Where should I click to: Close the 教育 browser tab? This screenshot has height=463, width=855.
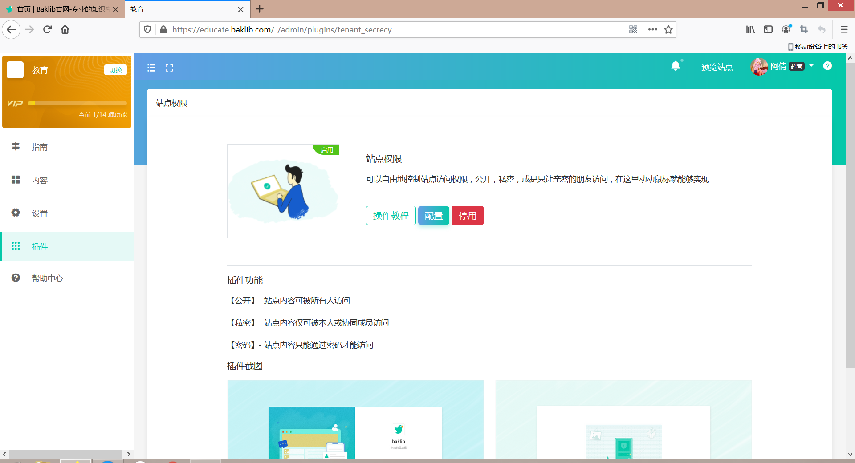click(x=240, y=9)
